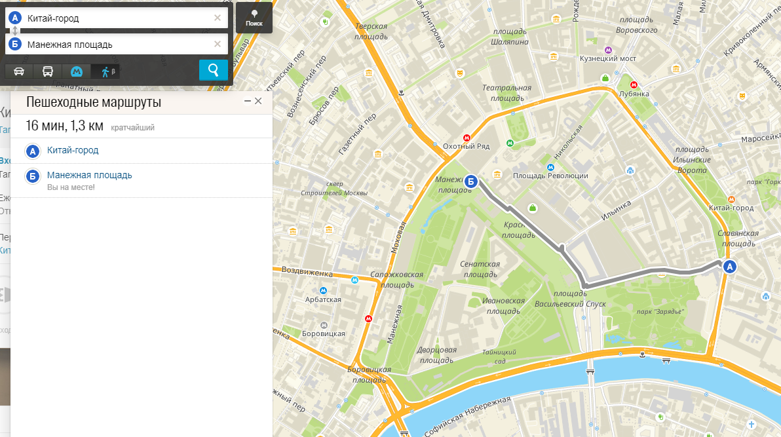
Task: Click the Кузнецкий мост metro icon
Action: [x=608, y=50]
